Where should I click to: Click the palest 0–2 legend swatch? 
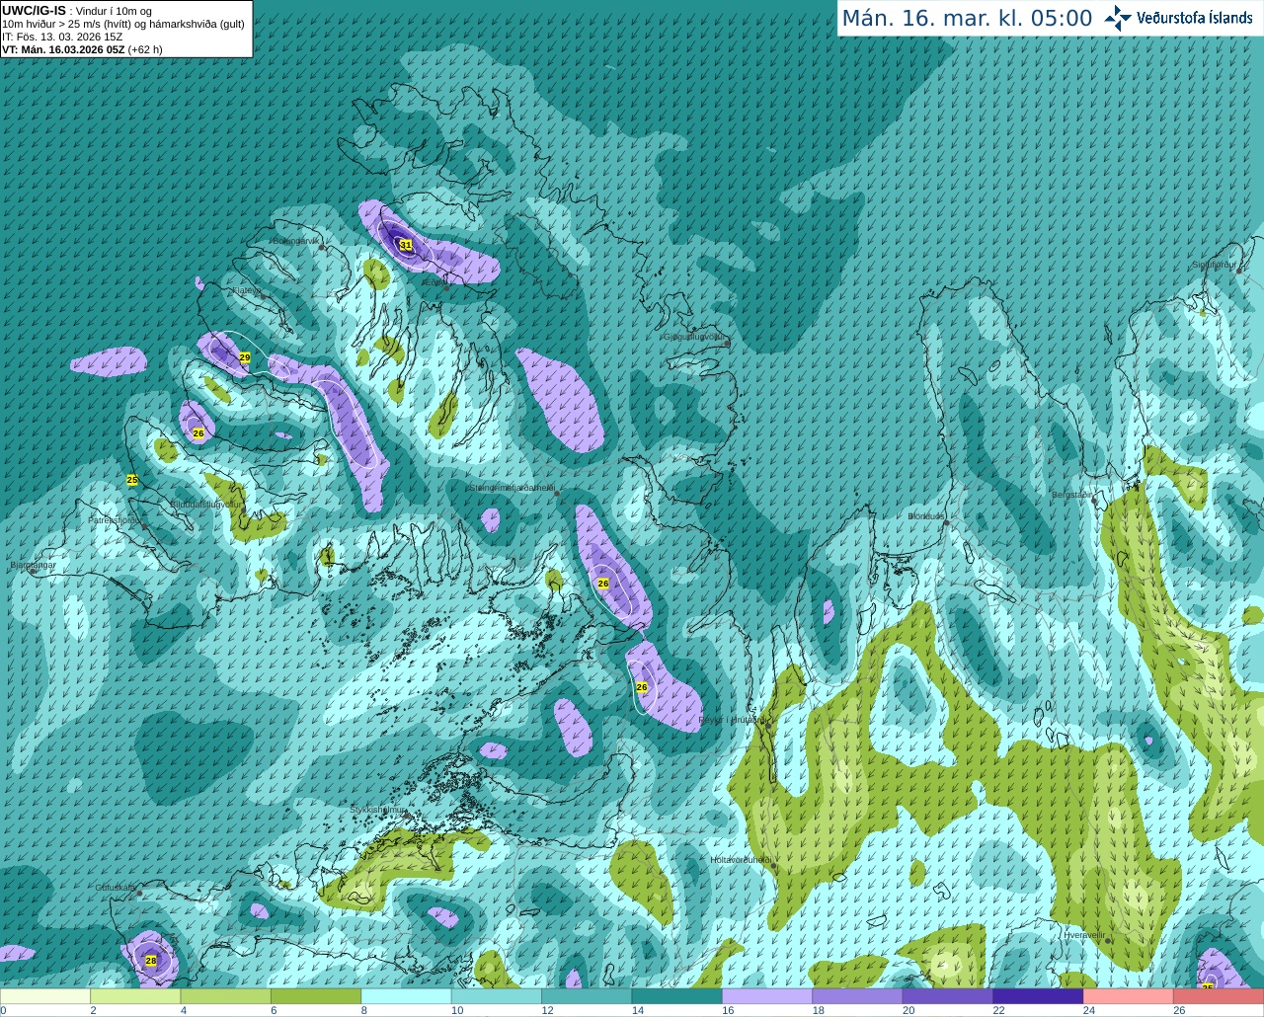point(45,996)
